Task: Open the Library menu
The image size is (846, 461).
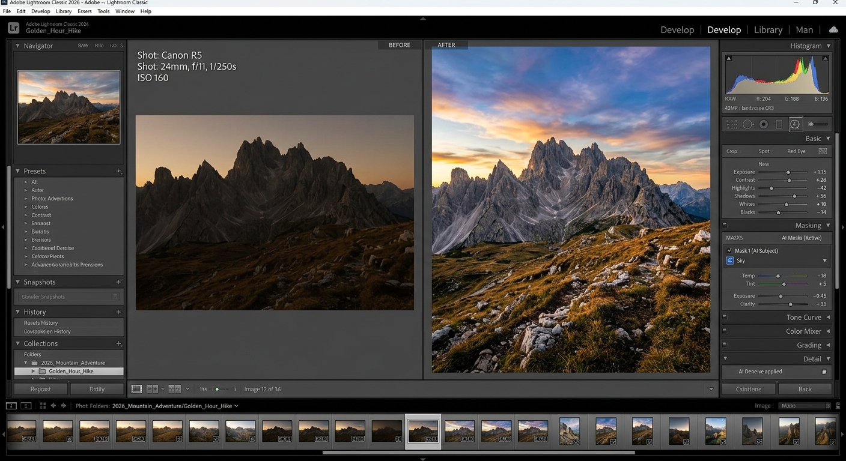Action: [64, 11]
